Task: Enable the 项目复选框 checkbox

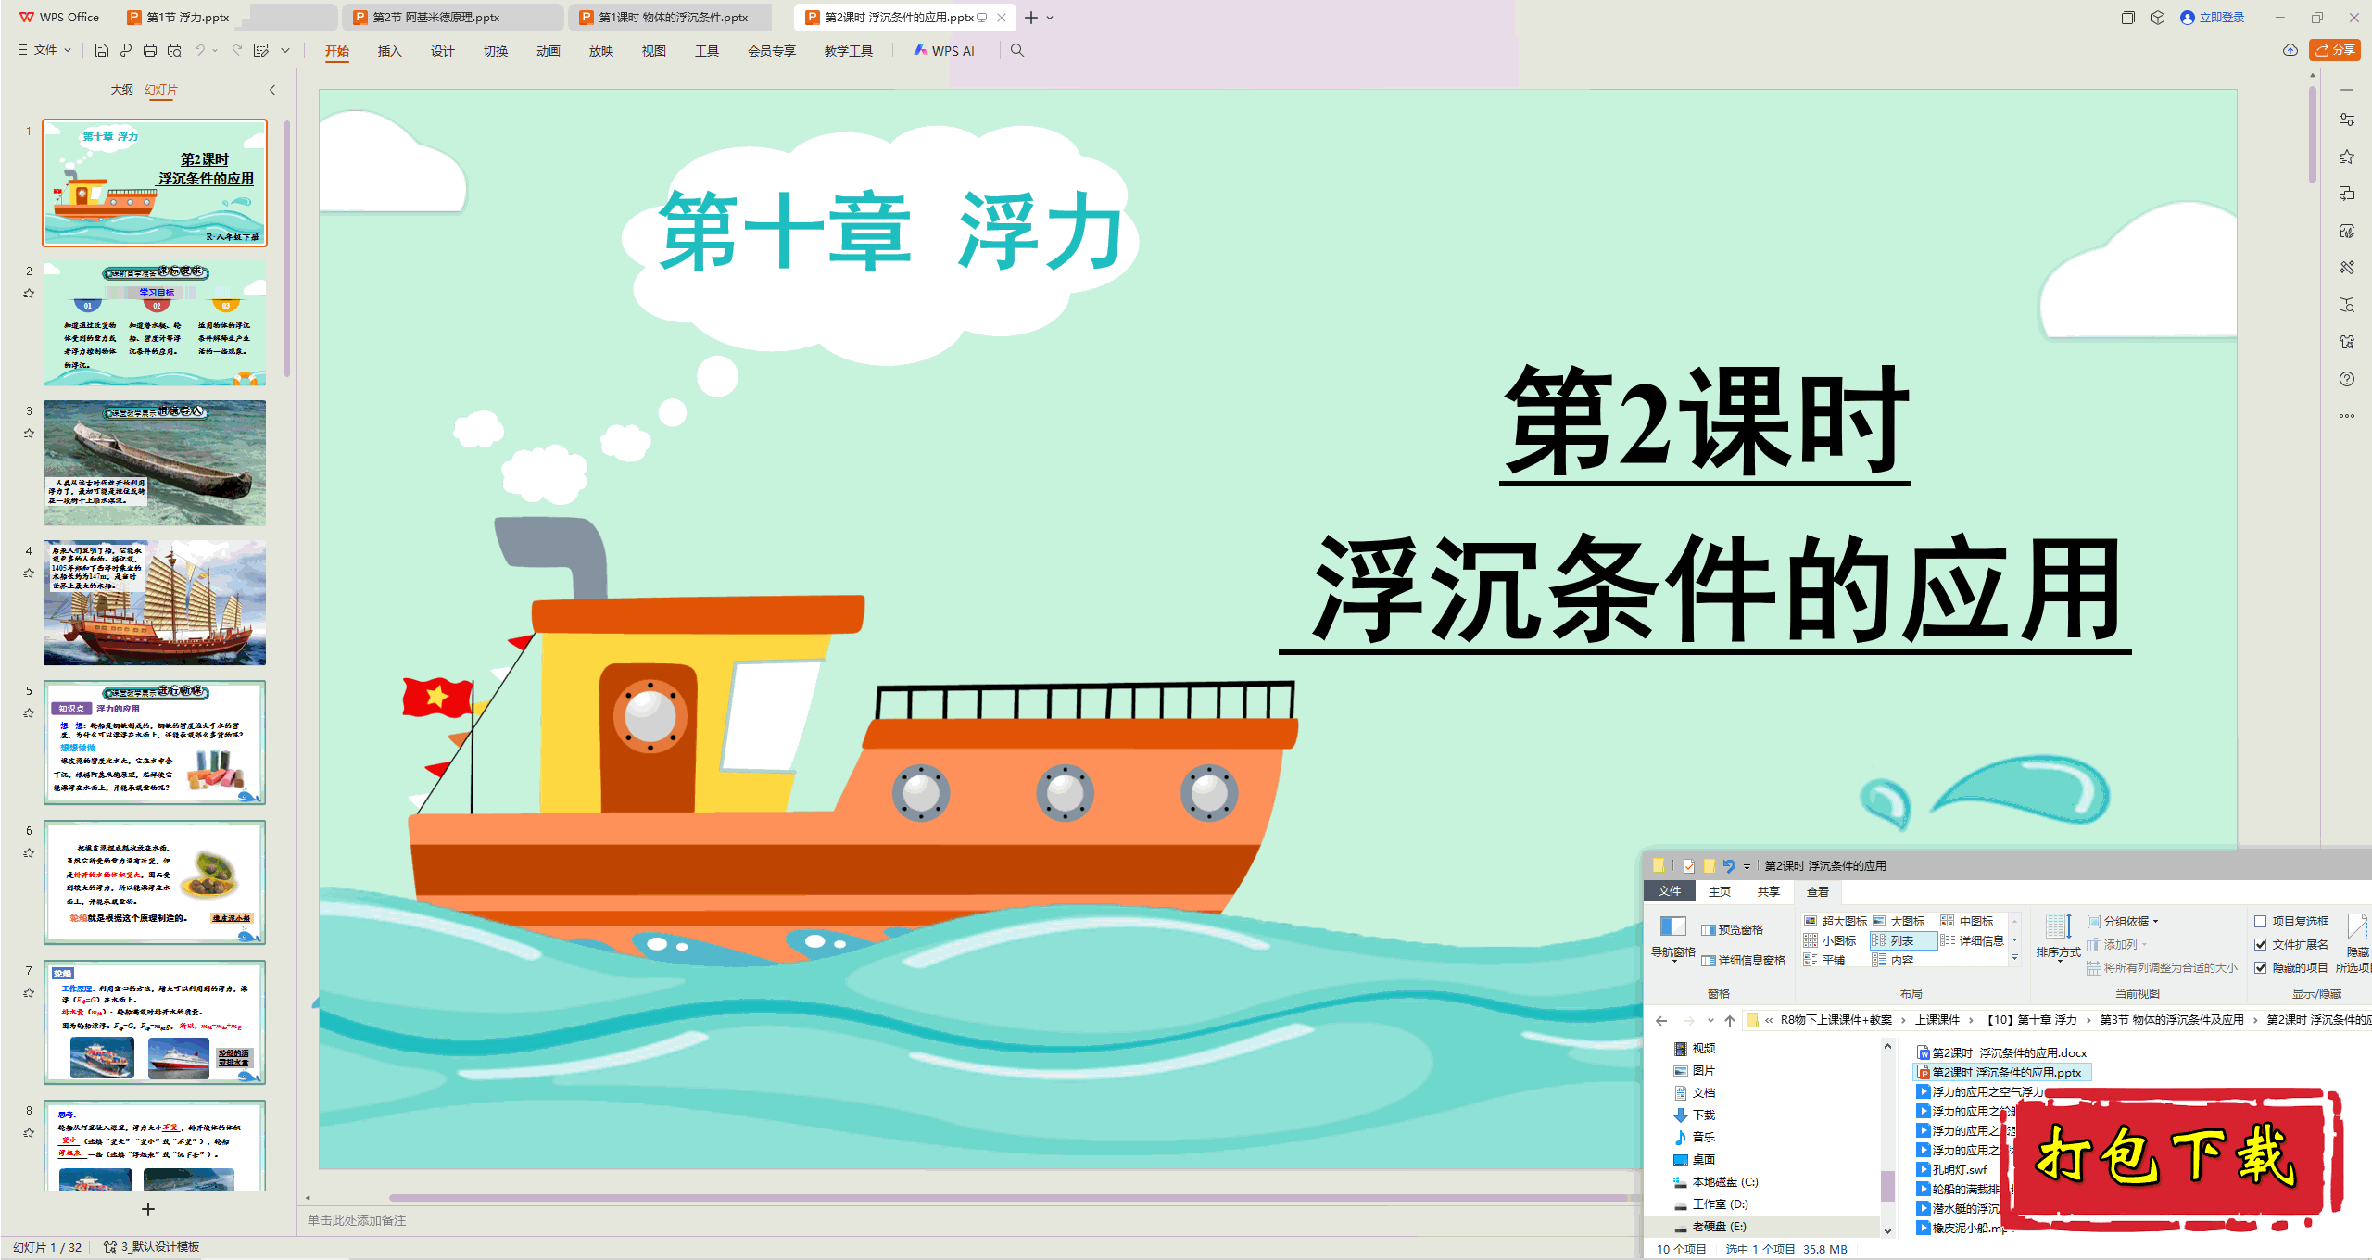Action: coord(2260,921)
